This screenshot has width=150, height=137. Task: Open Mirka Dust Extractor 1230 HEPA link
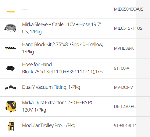tap(58, 106)
